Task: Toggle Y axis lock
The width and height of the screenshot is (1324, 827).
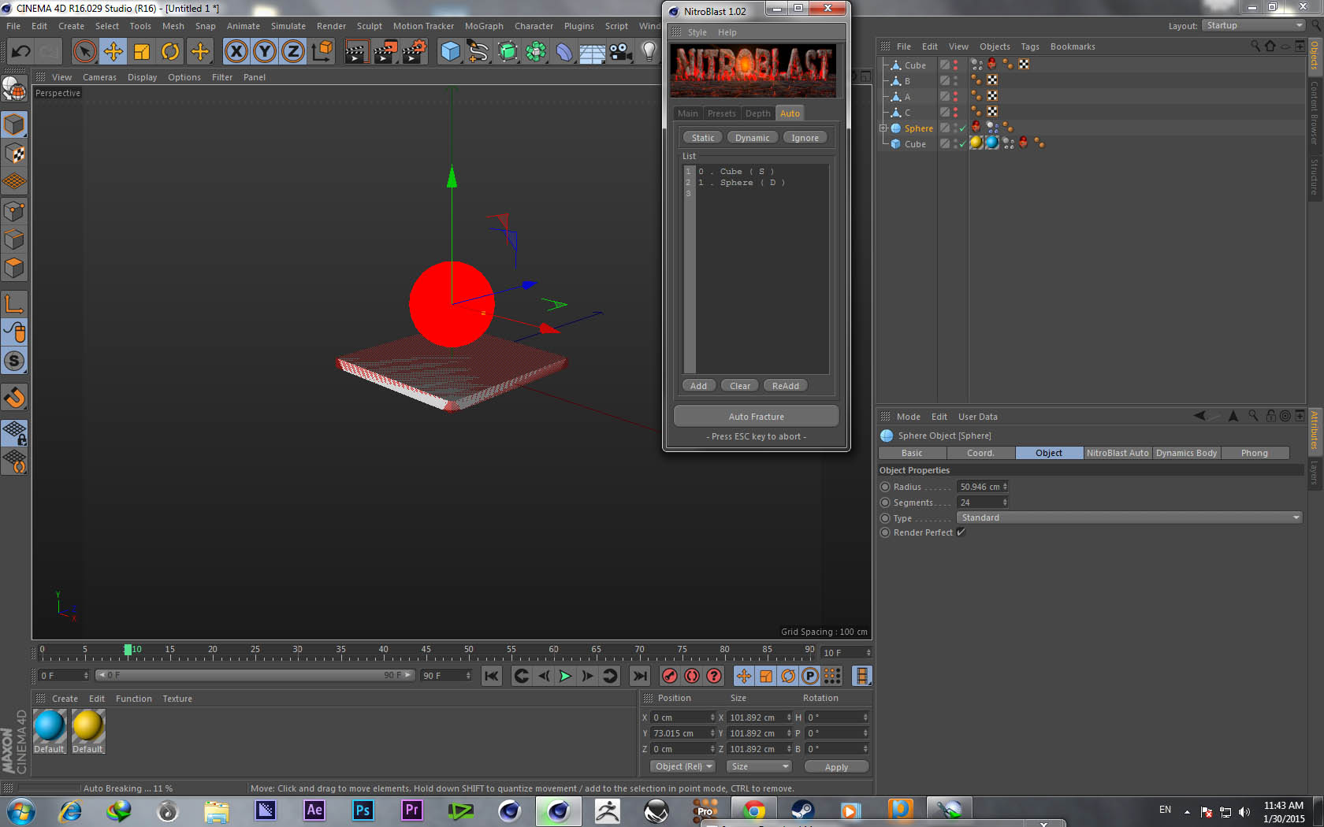Action: click(x=265, y=52)
